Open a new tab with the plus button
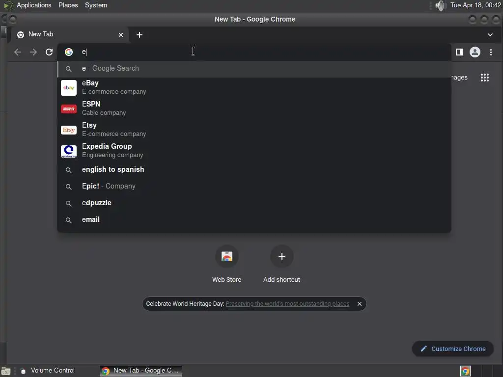 [139, 35]
